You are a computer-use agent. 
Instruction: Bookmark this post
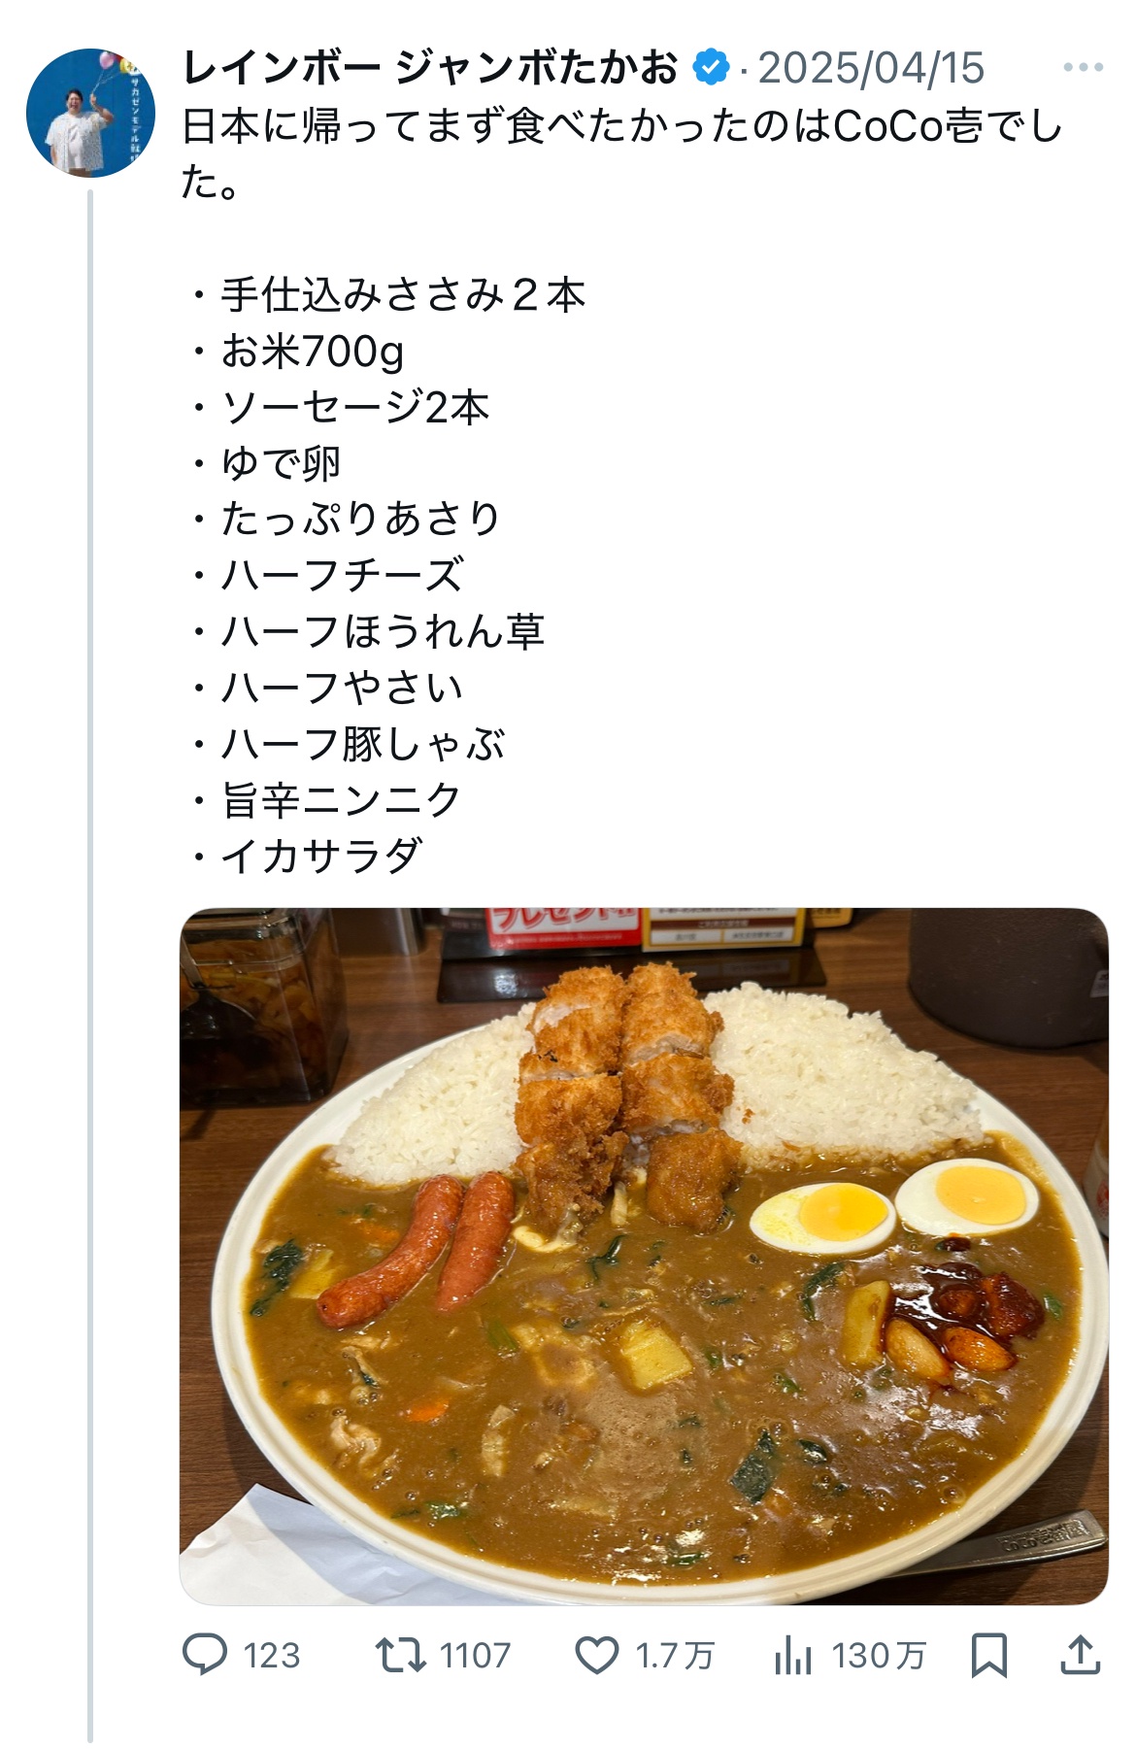989,1655
